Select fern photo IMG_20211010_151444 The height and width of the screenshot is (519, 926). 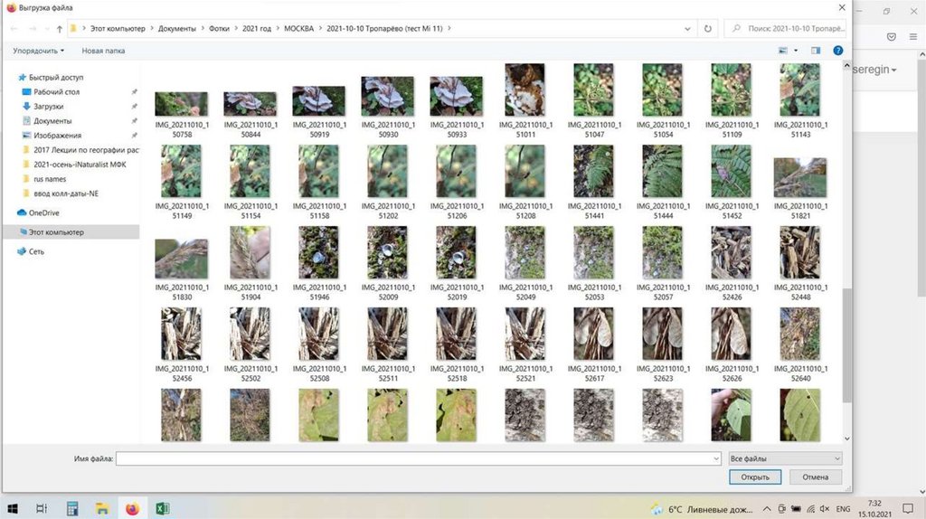(x=663, y=171)
